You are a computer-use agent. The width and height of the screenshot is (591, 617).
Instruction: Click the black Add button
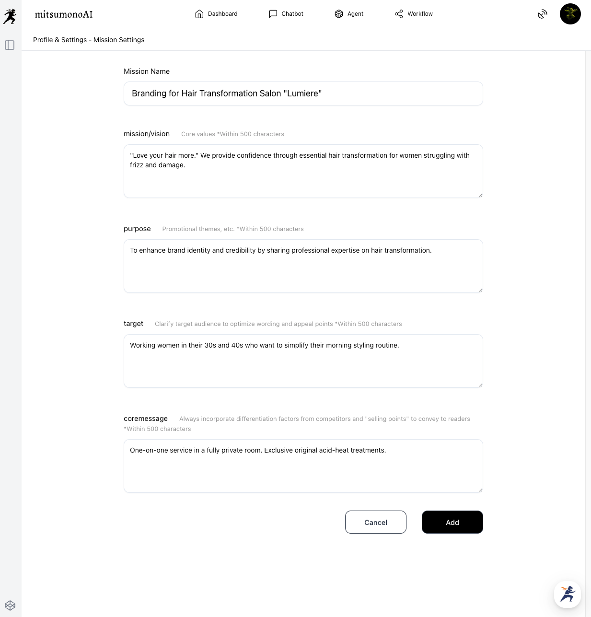tap(452, 522)
